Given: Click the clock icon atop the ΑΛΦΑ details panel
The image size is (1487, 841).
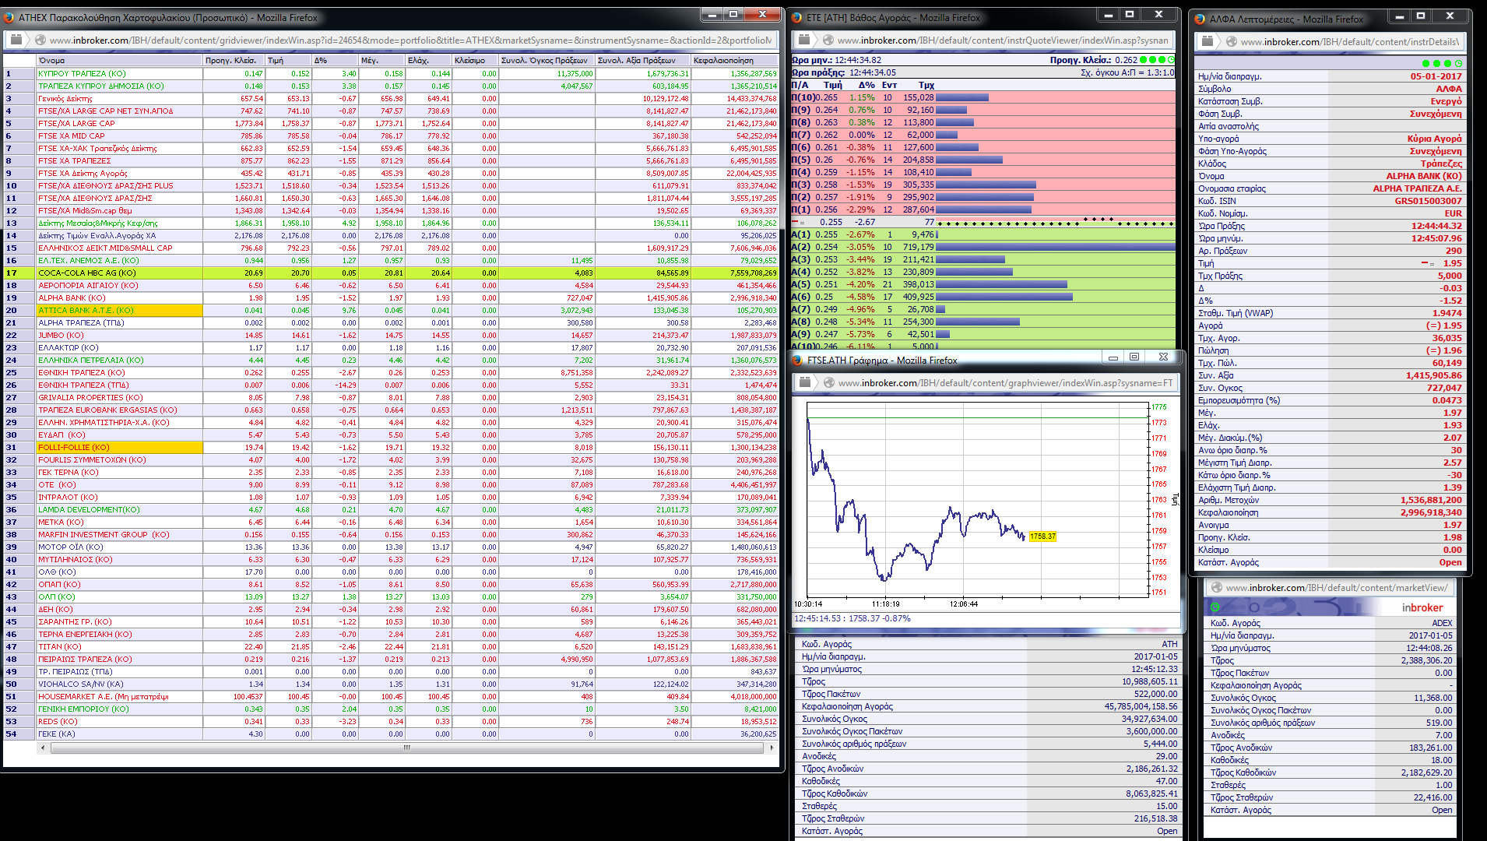Looking at the screenshot, I should (1458, 64).
